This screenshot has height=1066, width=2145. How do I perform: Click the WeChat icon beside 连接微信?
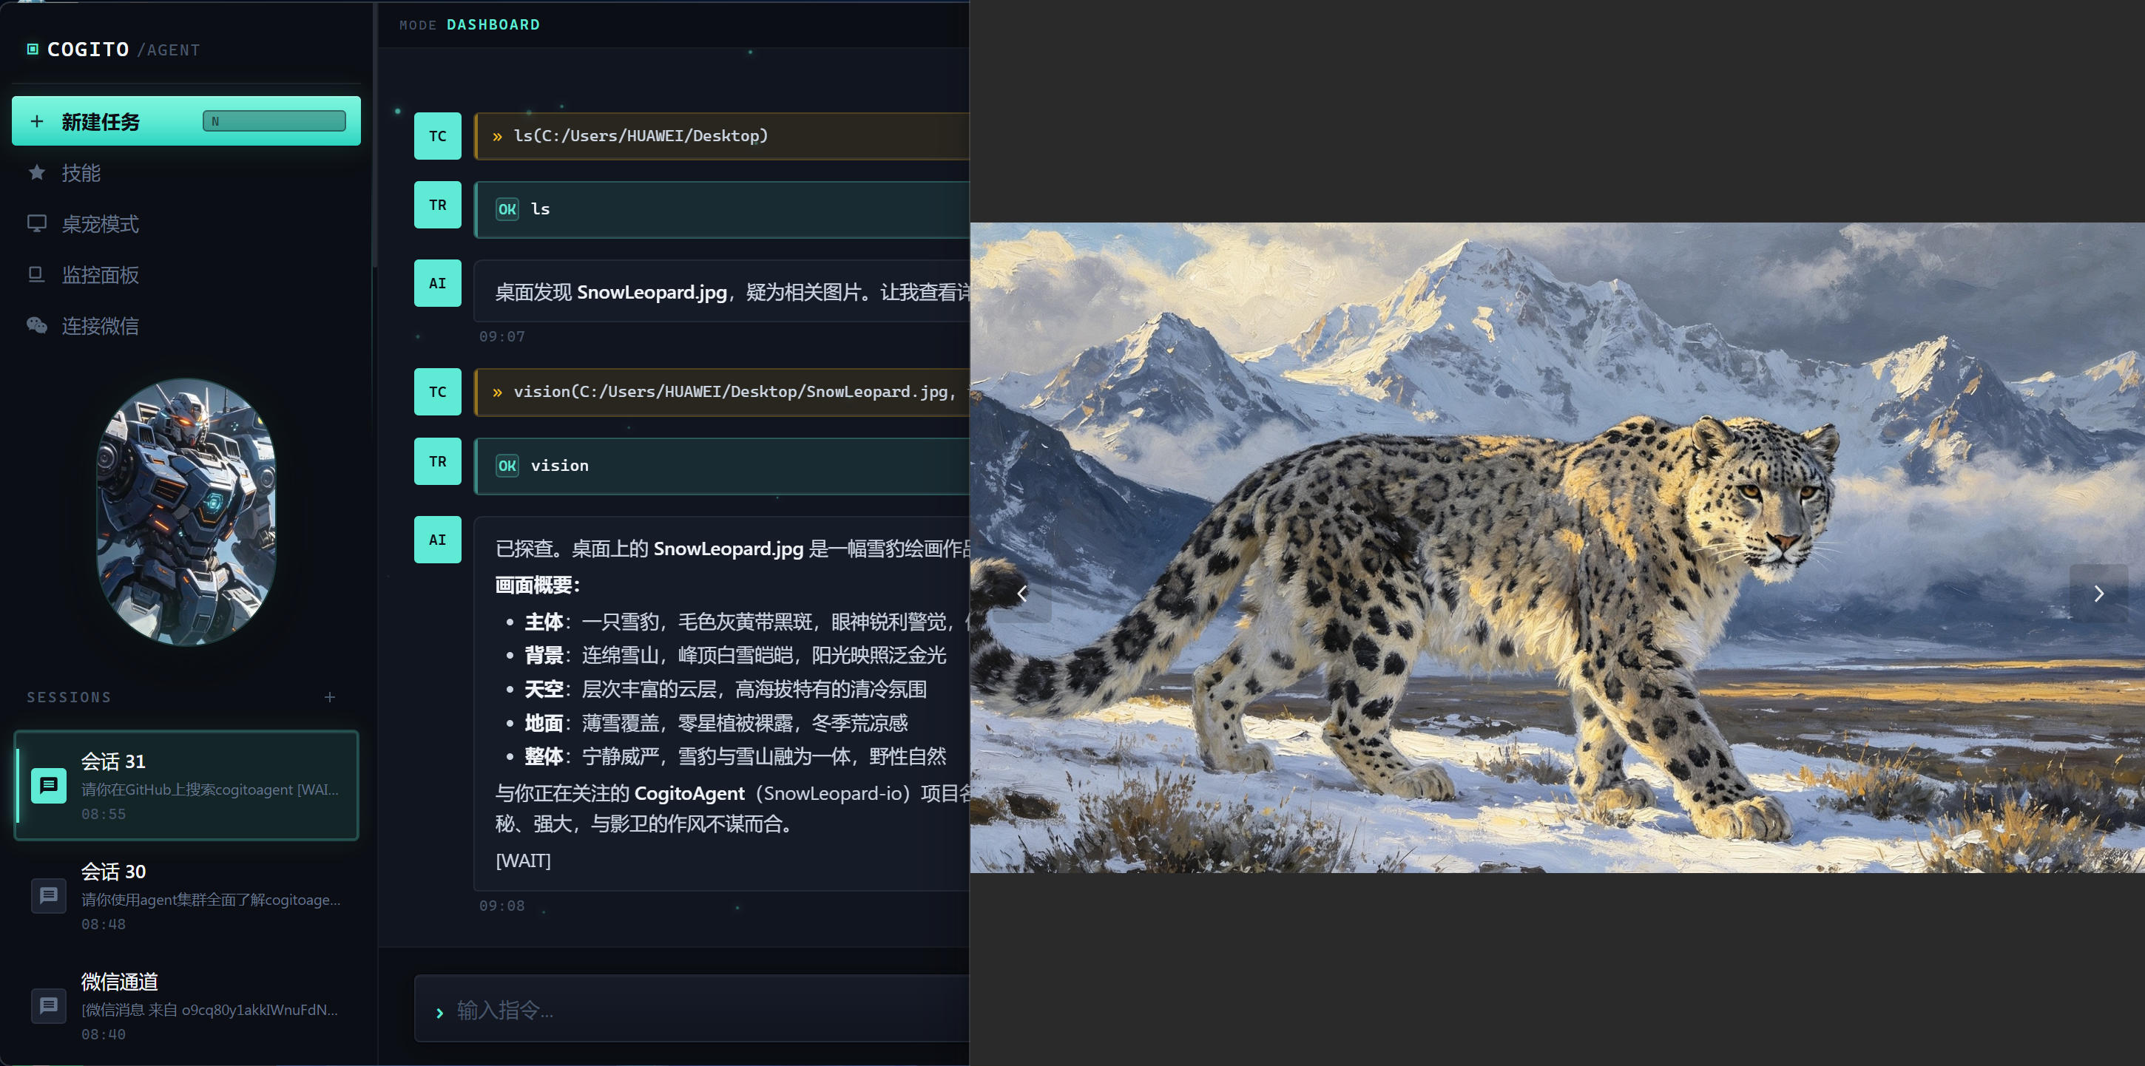coord(37,325)
